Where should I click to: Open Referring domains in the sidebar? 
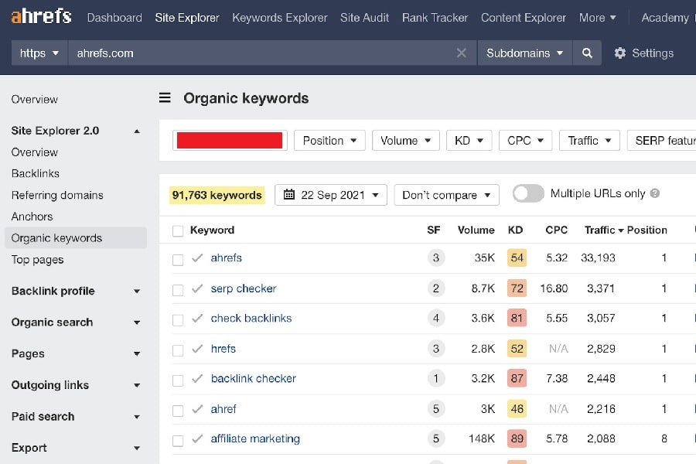[57, 196]
